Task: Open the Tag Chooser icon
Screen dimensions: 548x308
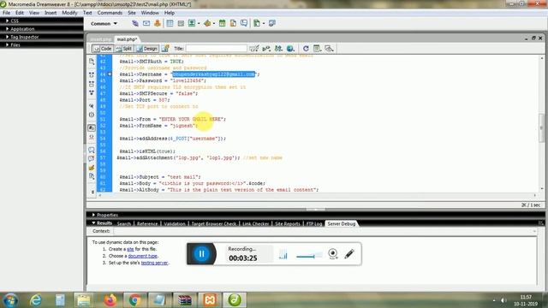Action: [x=272, y=23]
